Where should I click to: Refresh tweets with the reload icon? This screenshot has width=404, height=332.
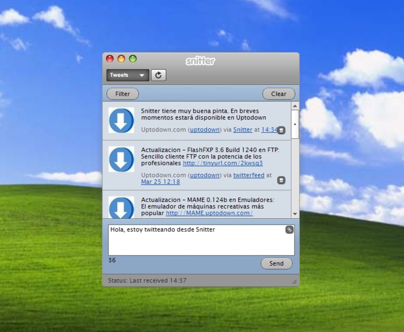point(159,75)
